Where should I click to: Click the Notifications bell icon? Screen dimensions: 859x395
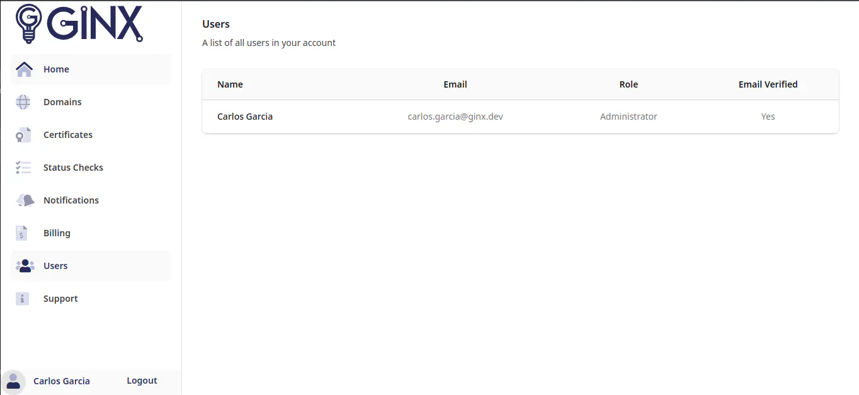(25, 200)
